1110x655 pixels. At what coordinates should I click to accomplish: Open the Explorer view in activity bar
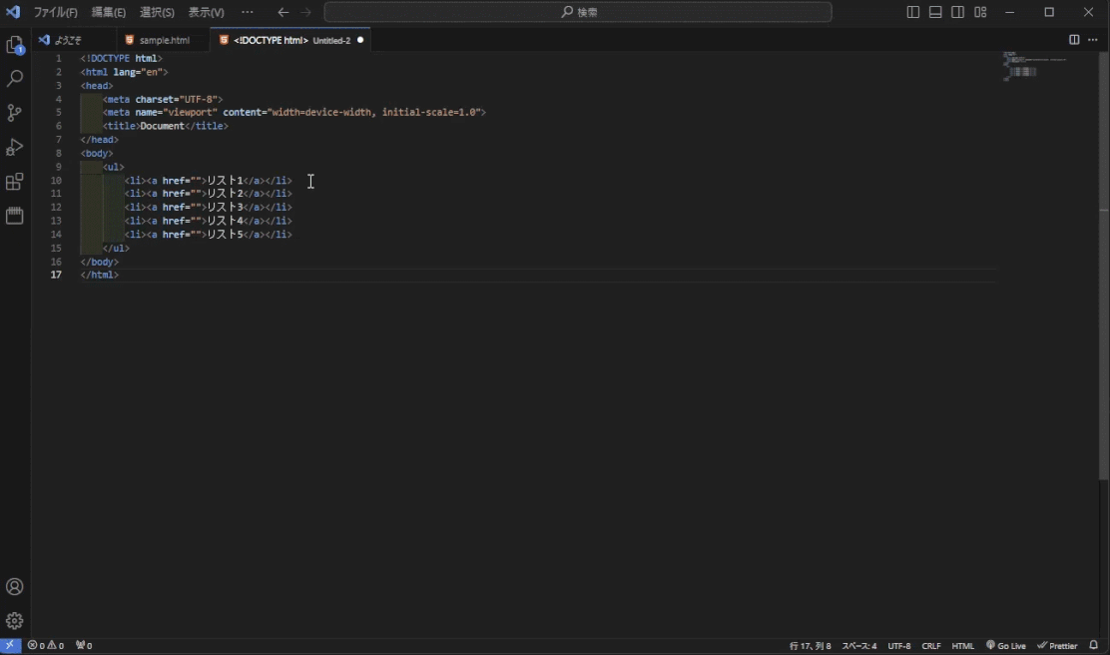15,45
